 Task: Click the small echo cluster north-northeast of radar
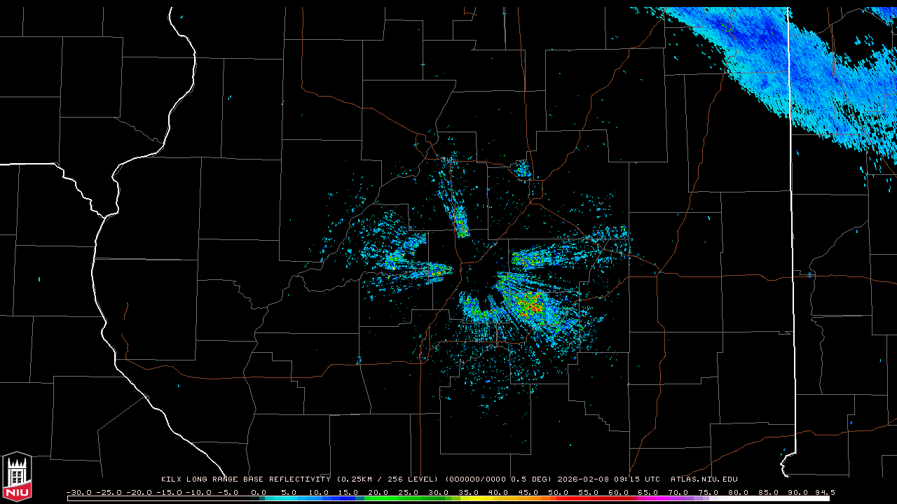(x=521, y=168)
